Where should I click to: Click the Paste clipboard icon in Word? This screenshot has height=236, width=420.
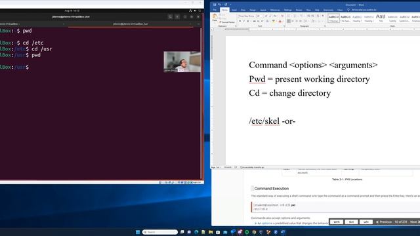[x=215, y=16]
